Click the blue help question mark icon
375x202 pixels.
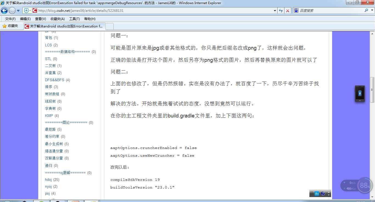[323, 193]
